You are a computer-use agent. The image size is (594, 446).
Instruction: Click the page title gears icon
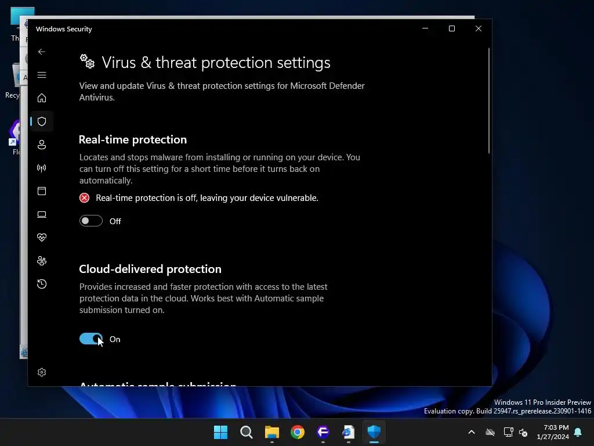click(87, 62)
